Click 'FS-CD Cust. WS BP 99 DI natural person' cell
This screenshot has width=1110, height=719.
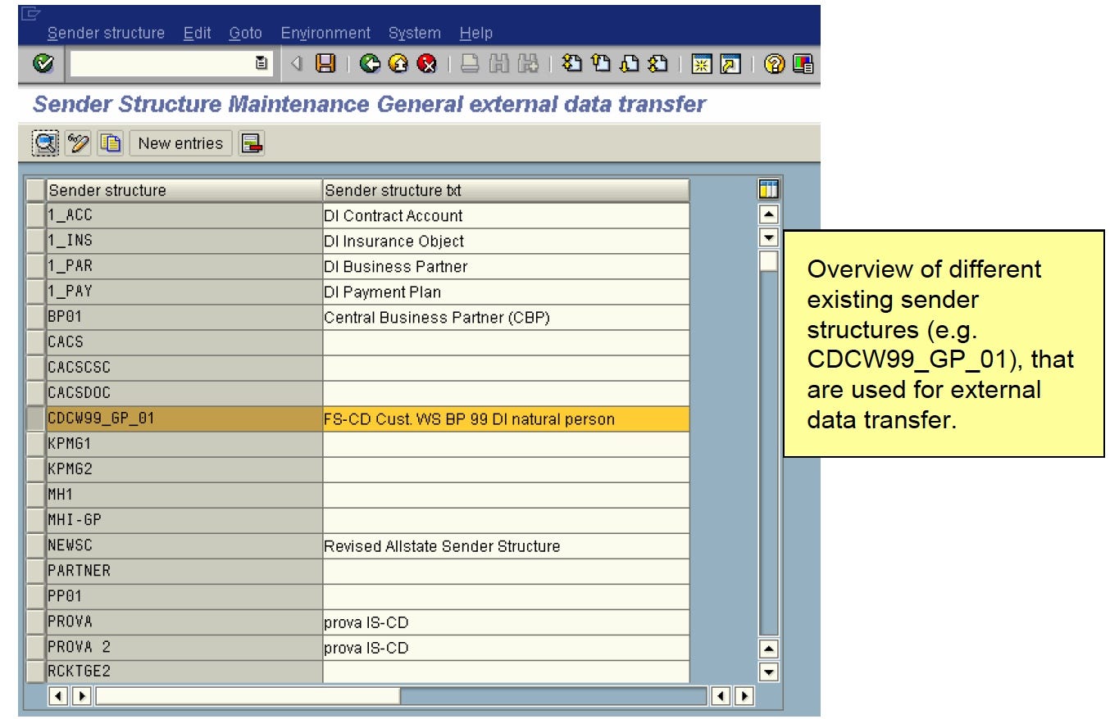pyautogui.click(x=506, y=419)
